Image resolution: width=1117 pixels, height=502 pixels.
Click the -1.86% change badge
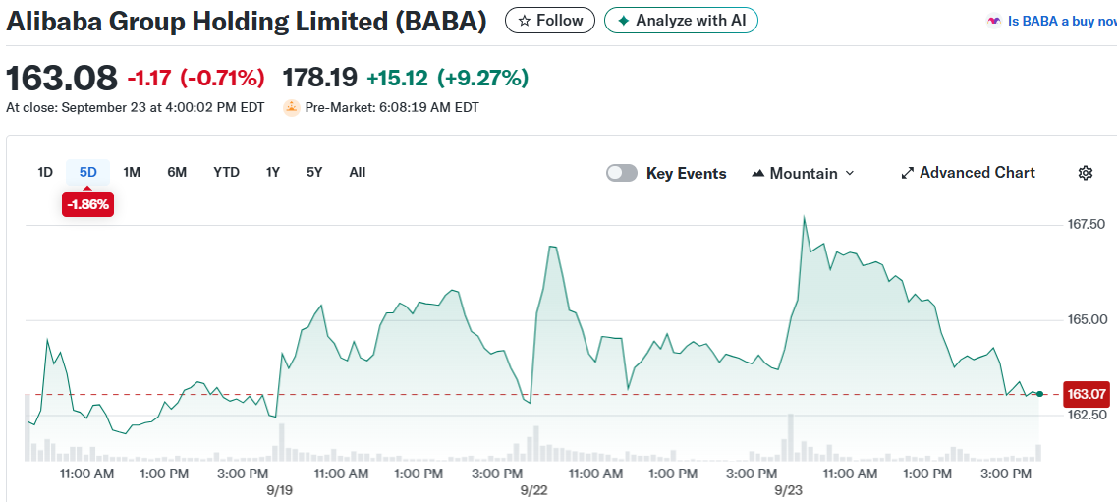(87, 205)
